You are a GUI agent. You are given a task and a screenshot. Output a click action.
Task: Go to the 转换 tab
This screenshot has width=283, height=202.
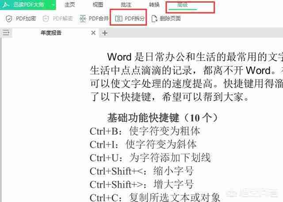(154, 5)
